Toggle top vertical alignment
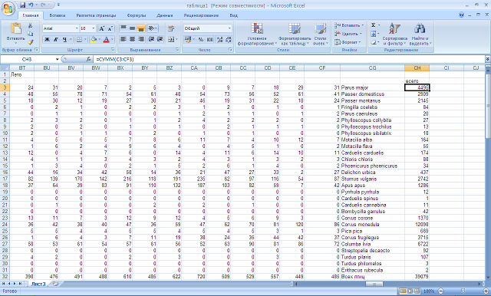 pyautogui.click(x=124, y=28)
